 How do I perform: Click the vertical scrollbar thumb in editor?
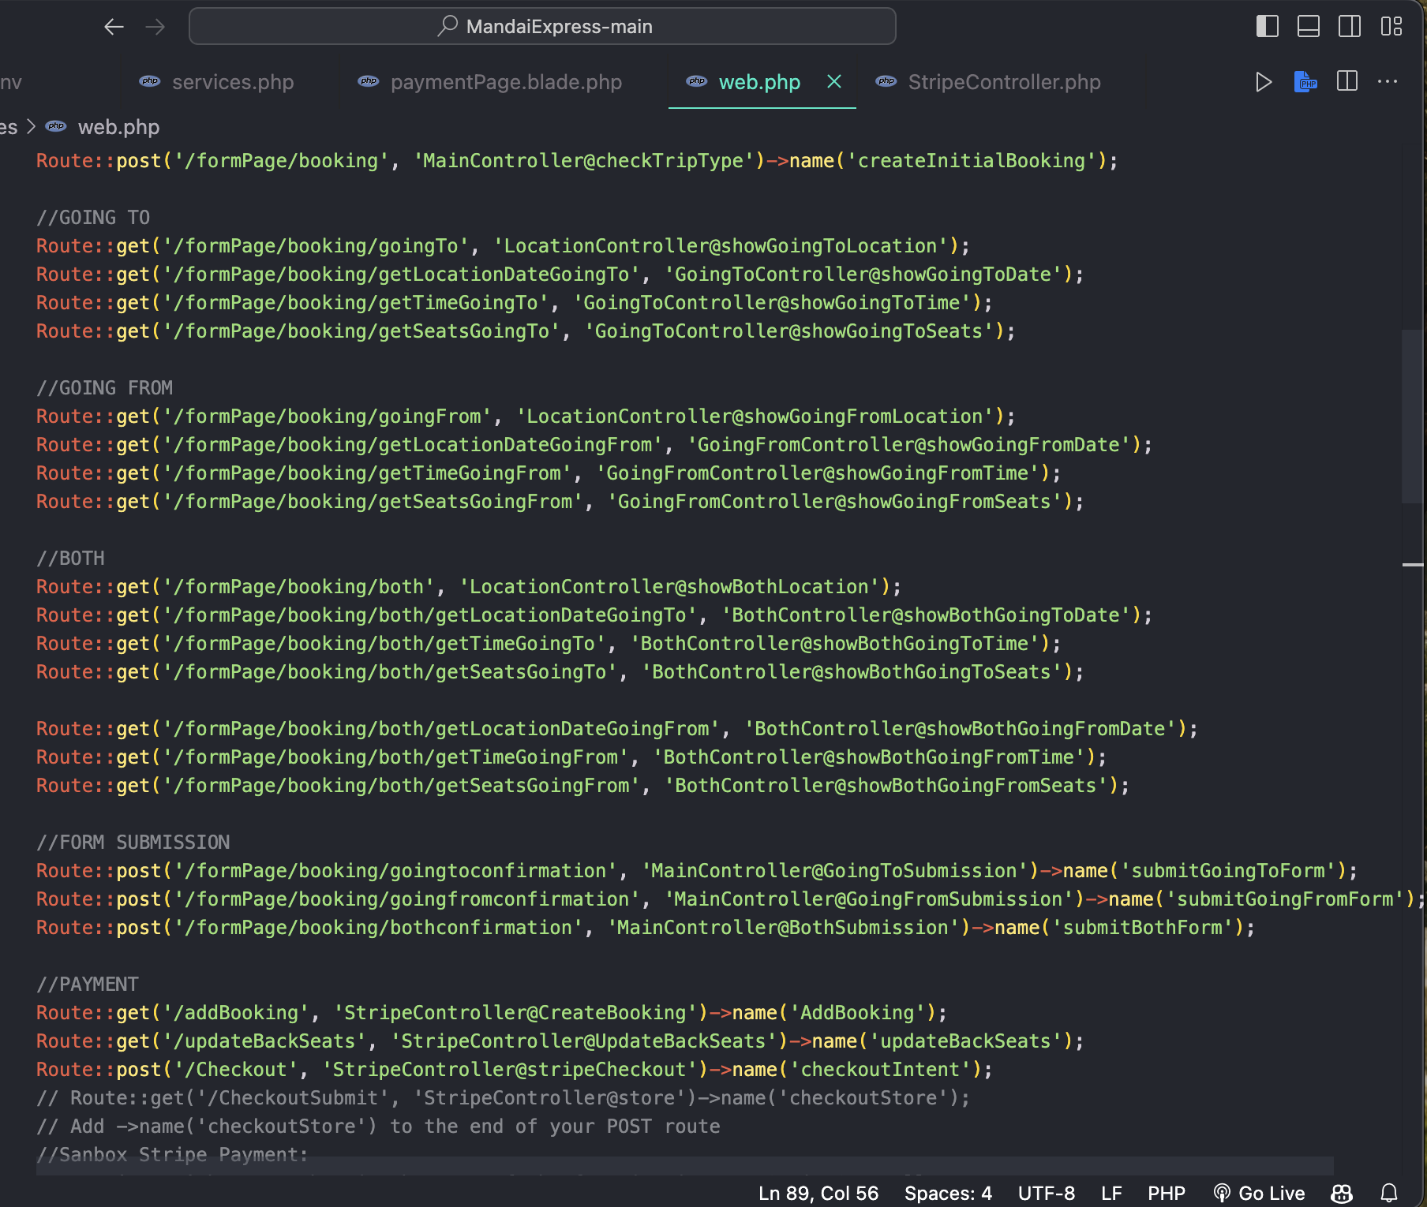[1412, 417]
